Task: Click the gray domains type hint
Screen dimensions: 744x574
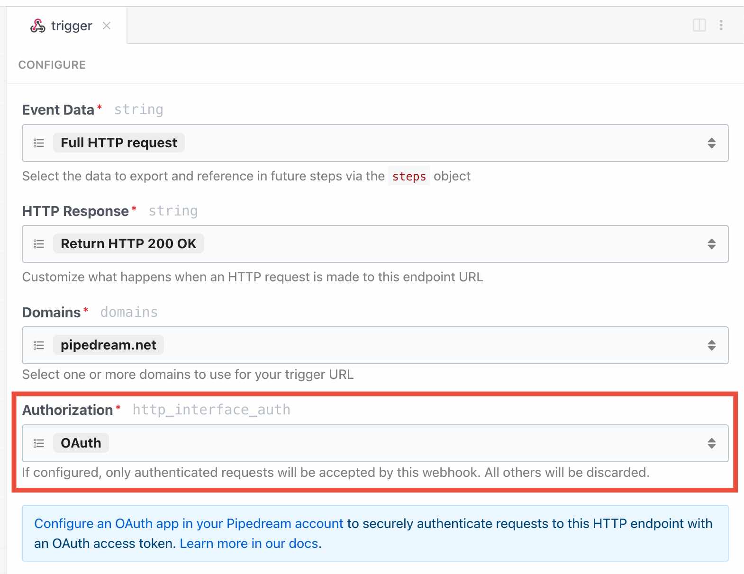Action: (129, 312)
